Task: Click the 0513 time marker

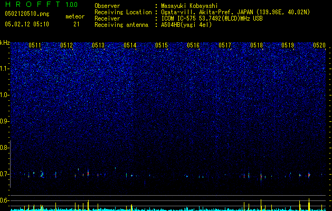Action: click(x=98, y=45)
